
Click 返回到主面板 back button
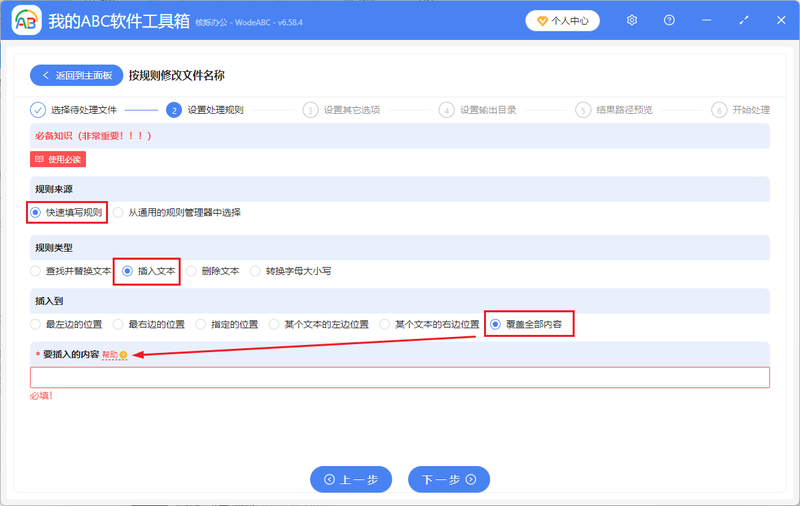76,75
